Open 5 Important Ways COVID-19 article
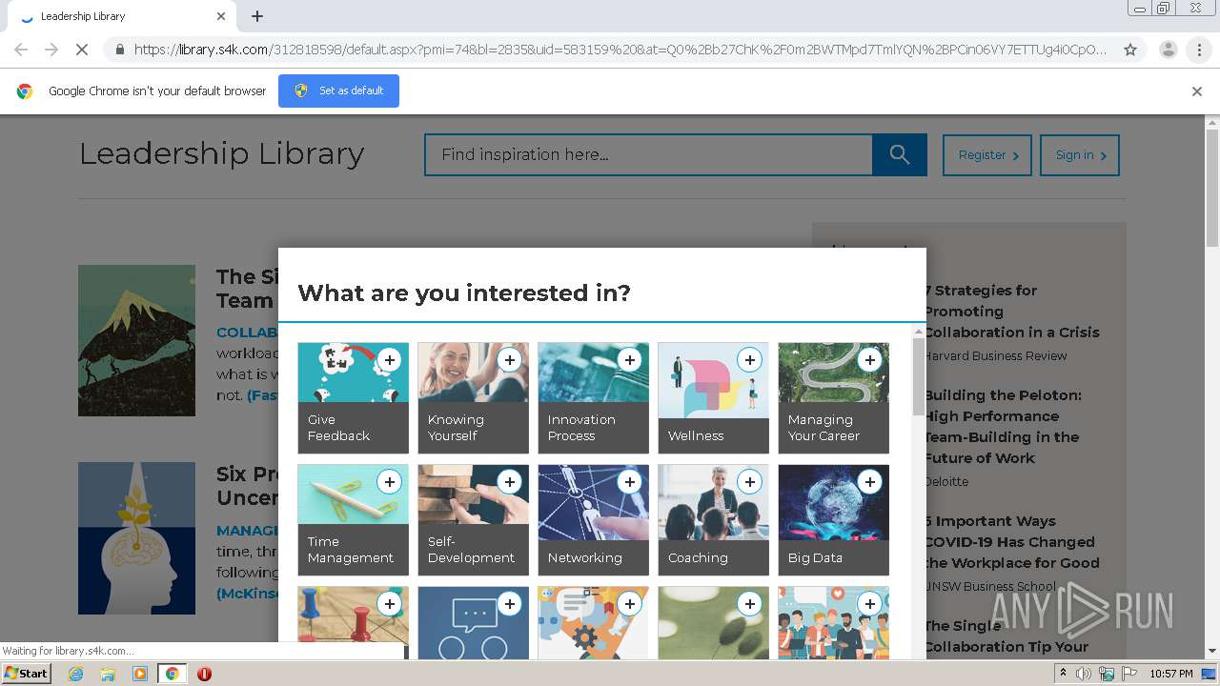Viewport: 1220px width, 686px height. click(x=1011, y=542)
